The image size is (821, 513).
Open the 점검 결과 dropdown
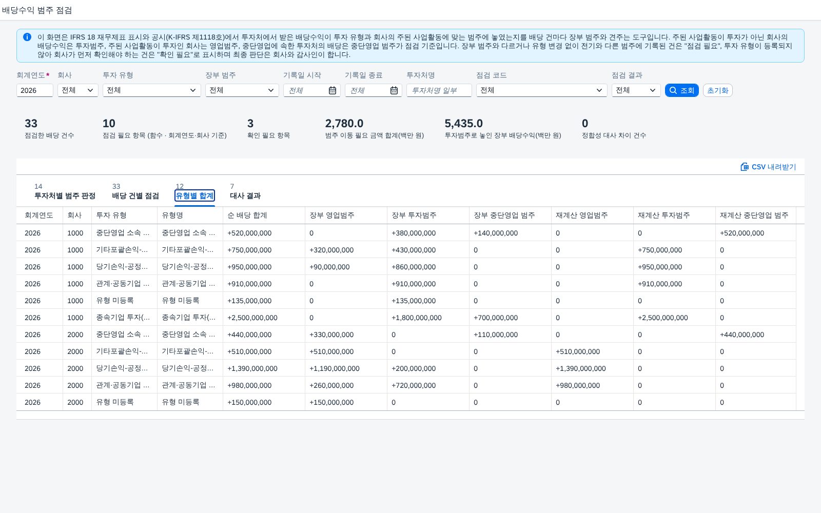(x=636, y=90)
